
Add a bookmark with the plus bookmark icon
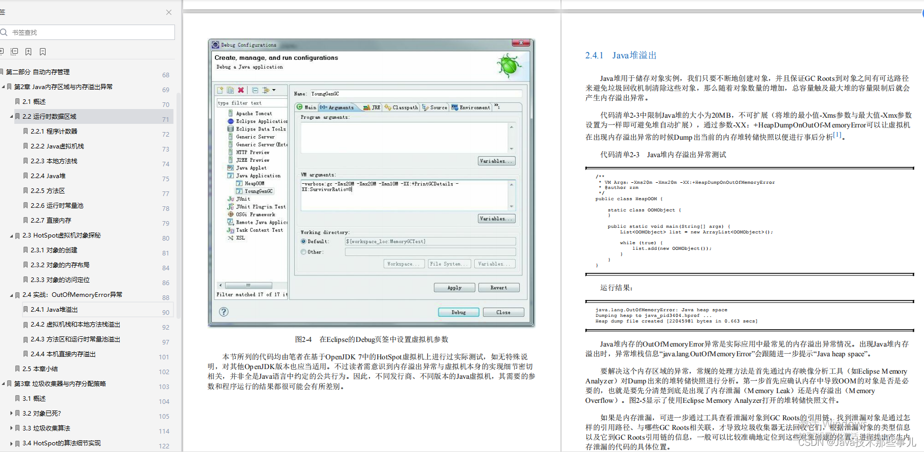(x=29, y=52)
